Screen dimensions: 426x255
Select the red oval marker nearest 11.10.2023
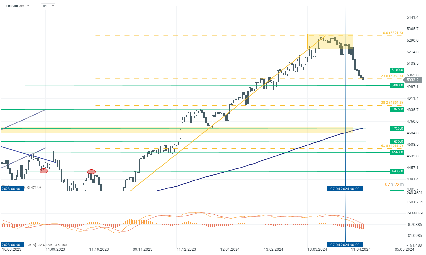pos(91,171)
